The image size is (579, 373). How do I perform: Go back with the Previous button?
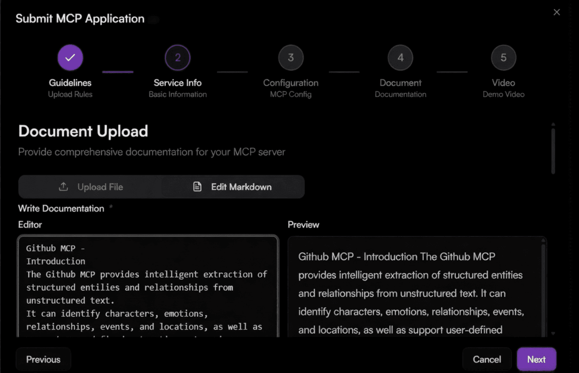[43, 359]
